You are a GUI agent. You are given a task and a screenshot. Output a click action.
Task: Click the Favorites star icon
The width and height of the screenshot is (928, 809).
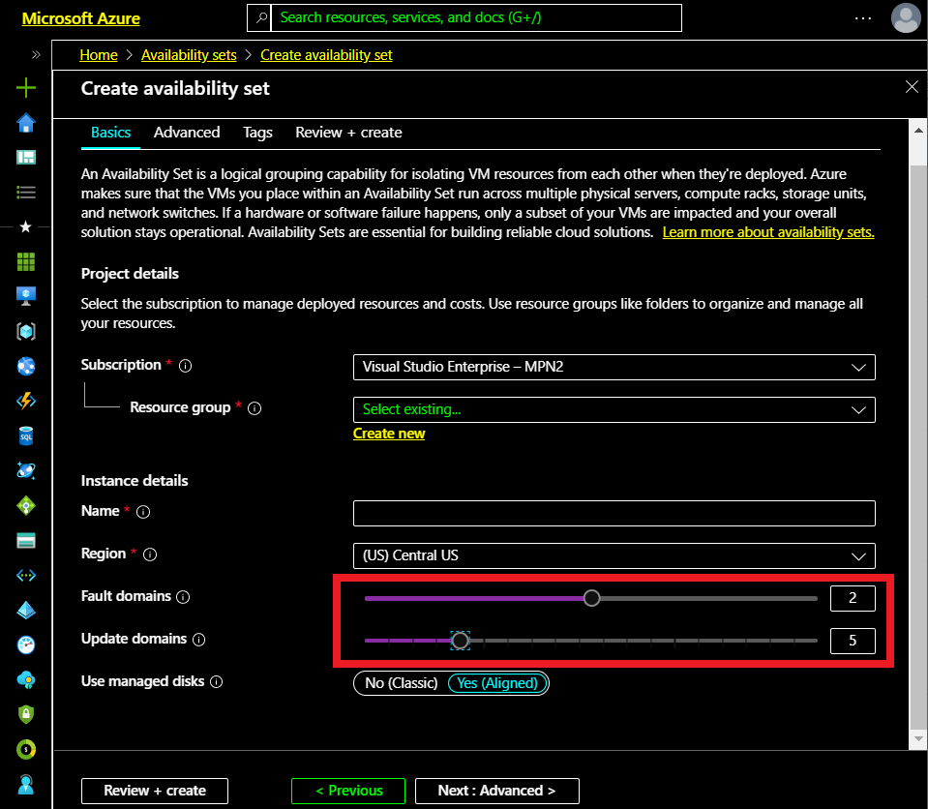point(26,226)
